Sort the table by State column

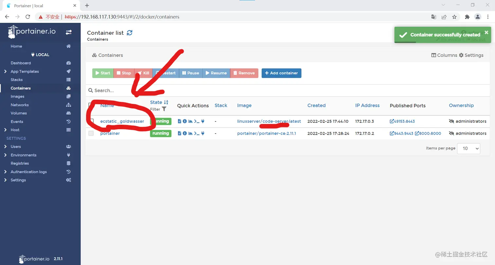159,102
